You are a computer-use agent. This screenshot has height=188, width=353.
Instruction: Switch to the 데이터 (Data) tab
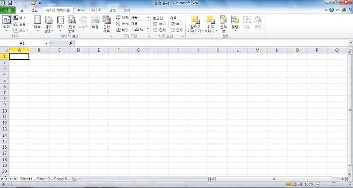(97, 10)
